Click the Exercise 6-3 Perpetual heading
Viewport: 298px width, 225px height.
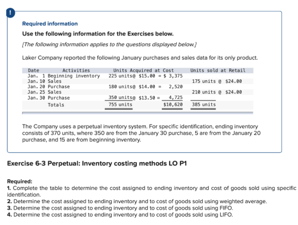[x=97, y=163]
